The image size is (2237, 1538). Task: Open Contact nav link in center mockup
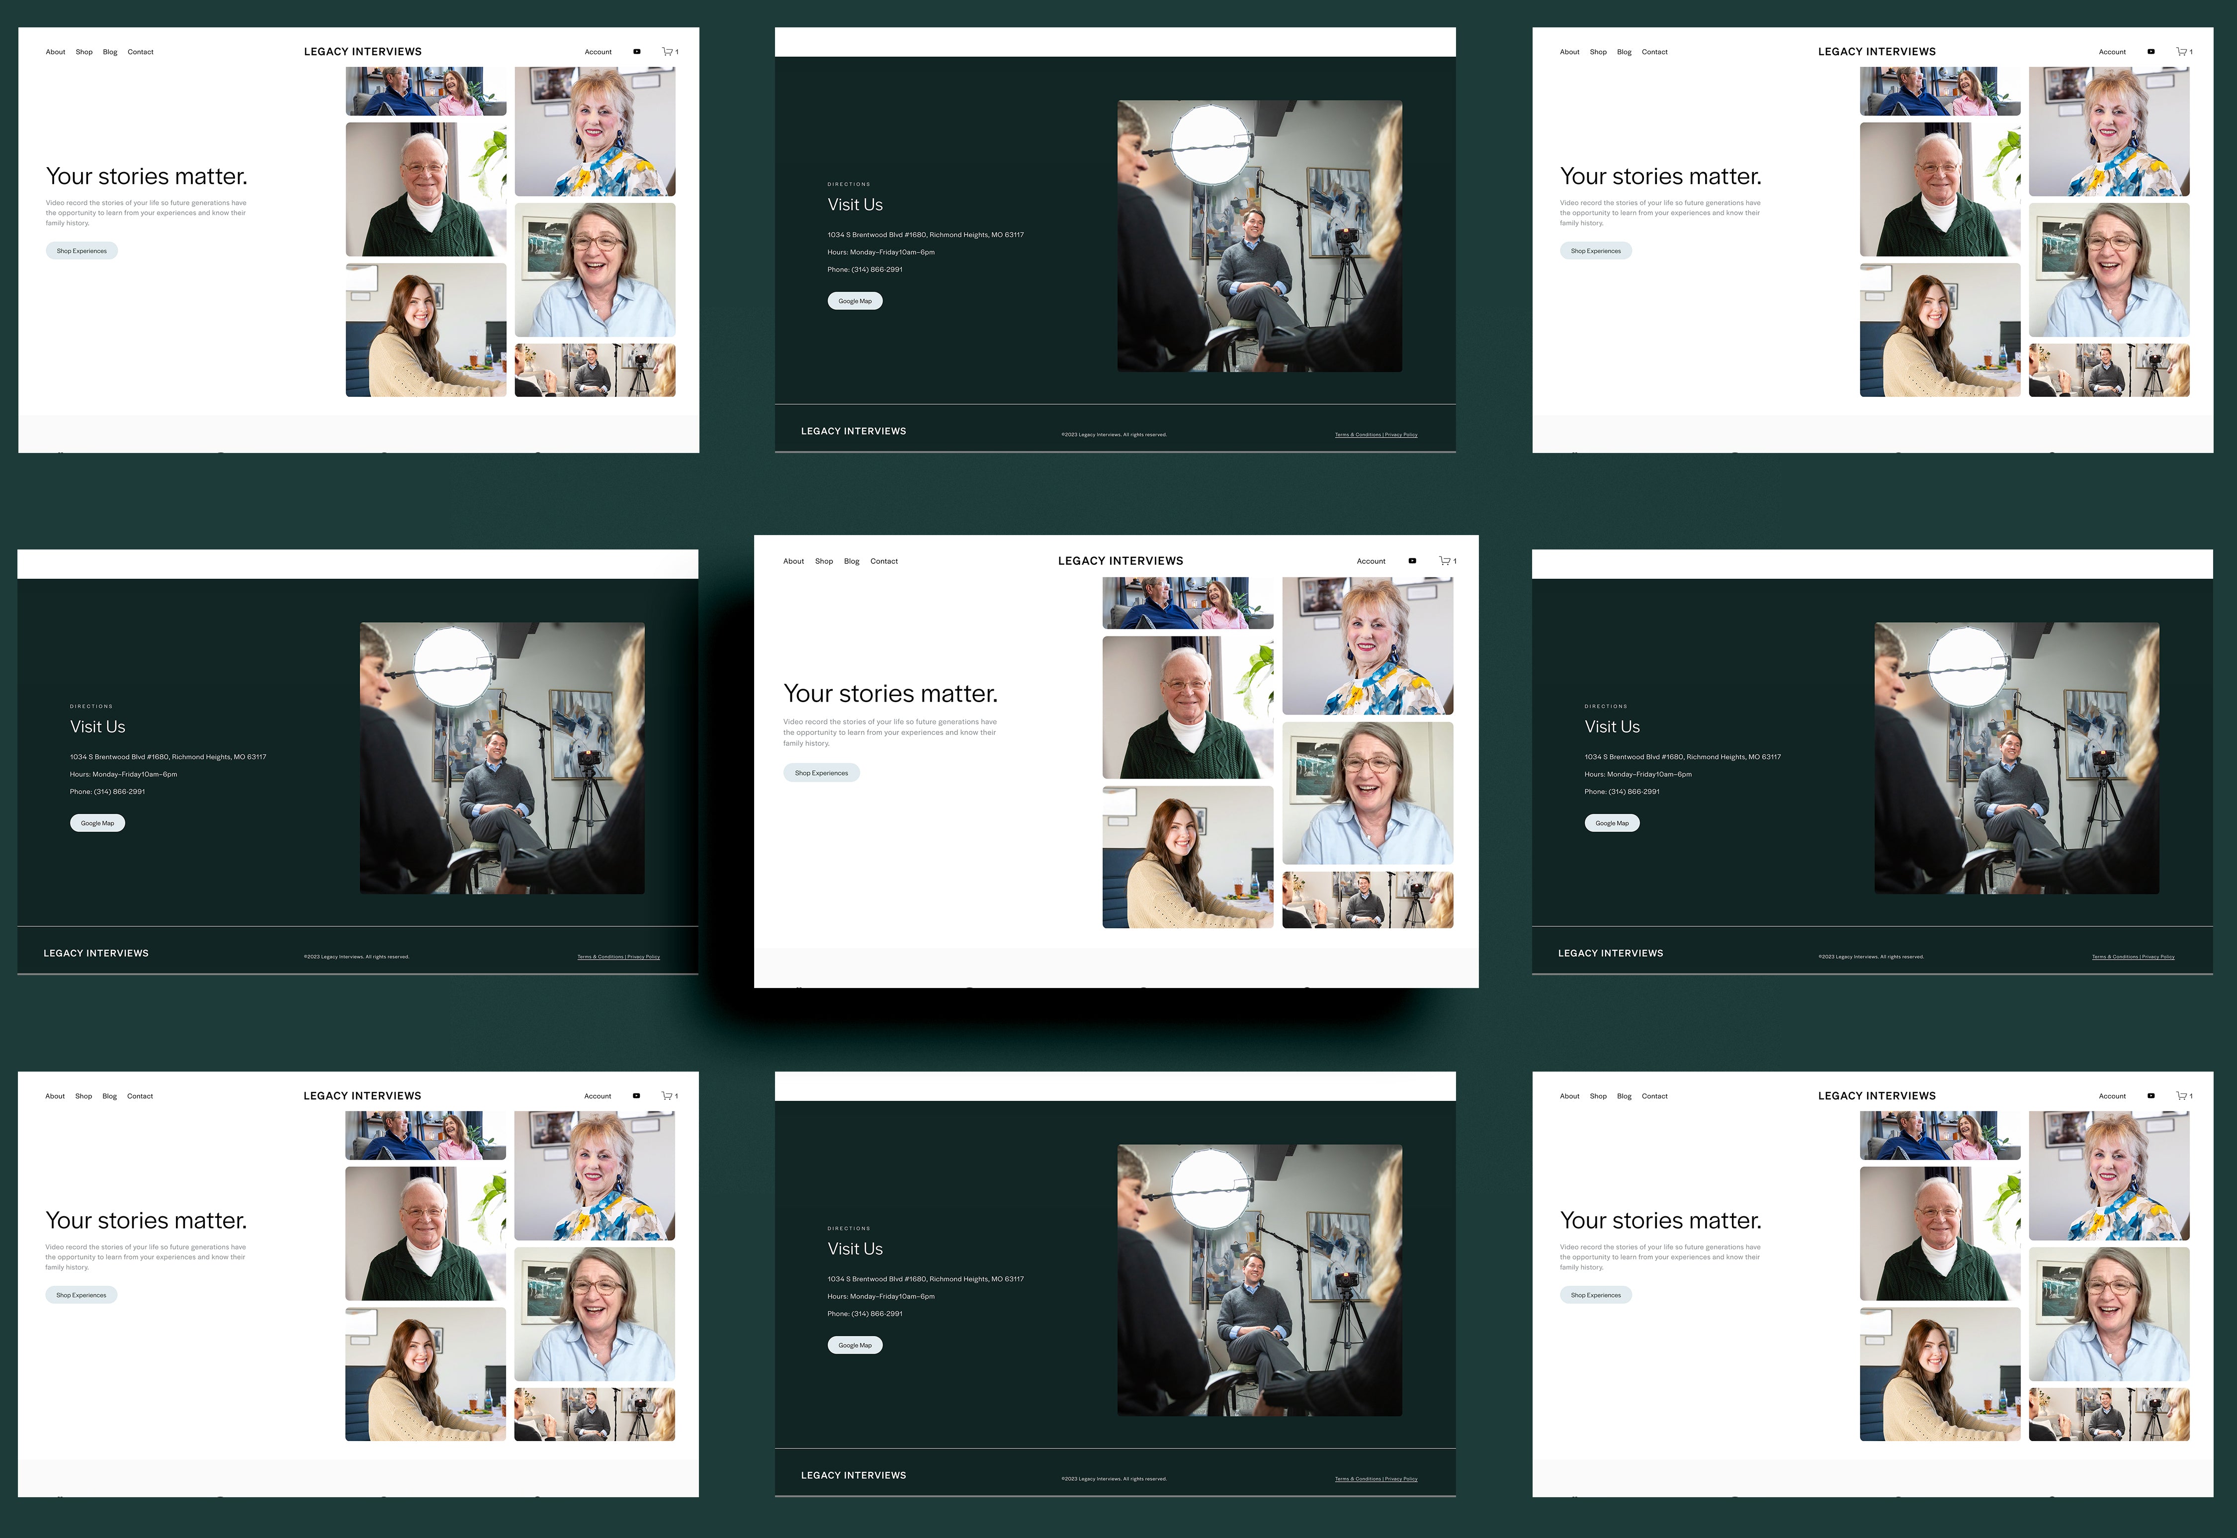click(883, 561)
